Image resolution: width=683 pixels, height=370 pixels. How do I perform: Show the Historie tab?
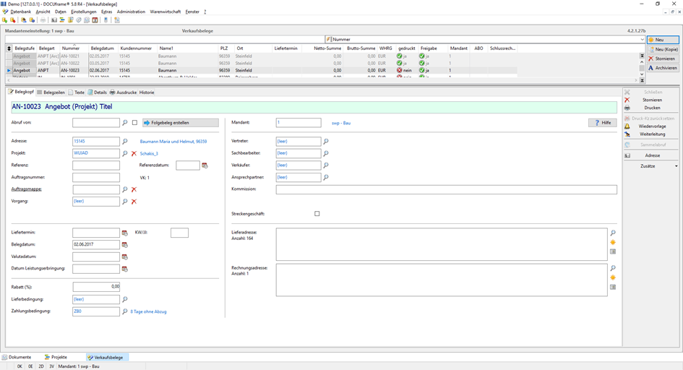pos(147,92)
